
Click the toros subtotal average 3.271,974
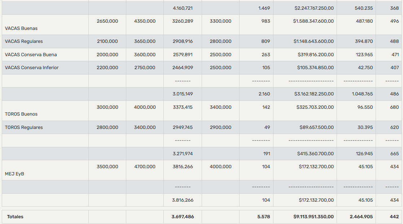pyautogui.click(x=183, y=153)
